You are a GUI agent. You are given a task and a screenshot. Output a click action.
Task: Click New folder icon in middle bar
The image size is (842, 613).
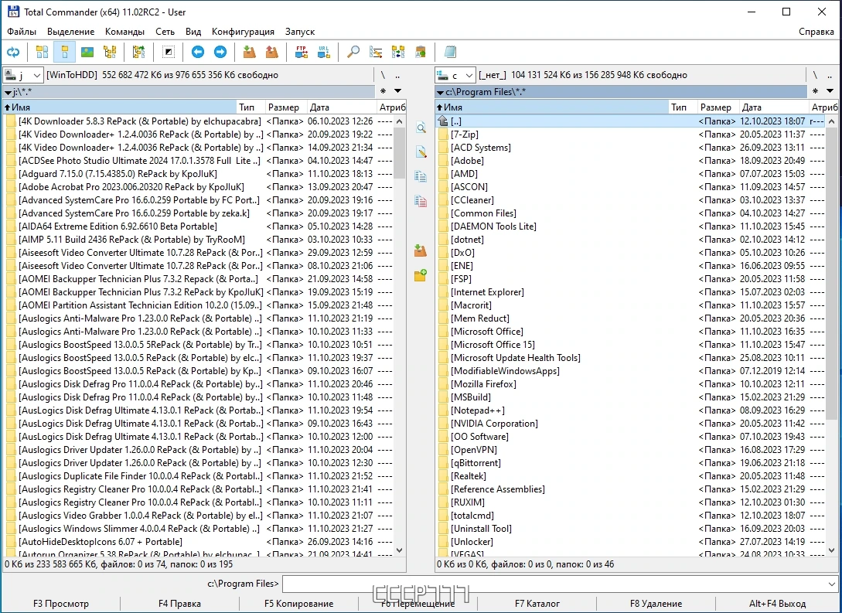pos(421,275)
